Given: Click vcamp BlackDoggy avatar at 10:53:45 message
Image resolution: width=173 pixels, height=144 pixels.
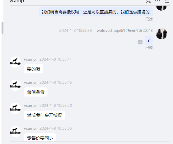Looking at the screenshot, I should tap(15, 85).
